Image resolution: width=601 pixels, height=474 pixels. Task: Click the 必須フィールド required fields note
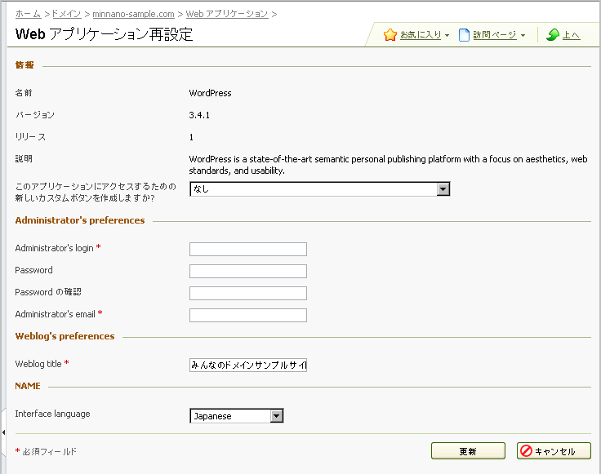[x=50, y=451]
